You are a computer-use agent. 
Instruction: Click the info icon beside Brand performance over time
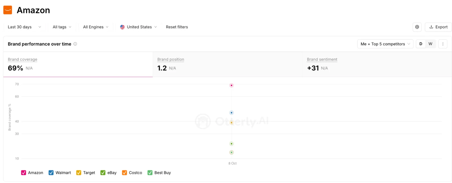point(75,44)
